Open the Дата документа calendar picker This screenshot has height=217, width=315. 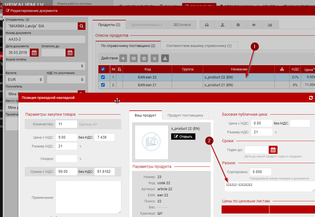34,52
